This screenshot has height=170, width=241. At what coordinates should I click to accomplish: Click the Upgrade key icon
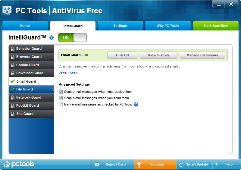click(x=139, y=165)
